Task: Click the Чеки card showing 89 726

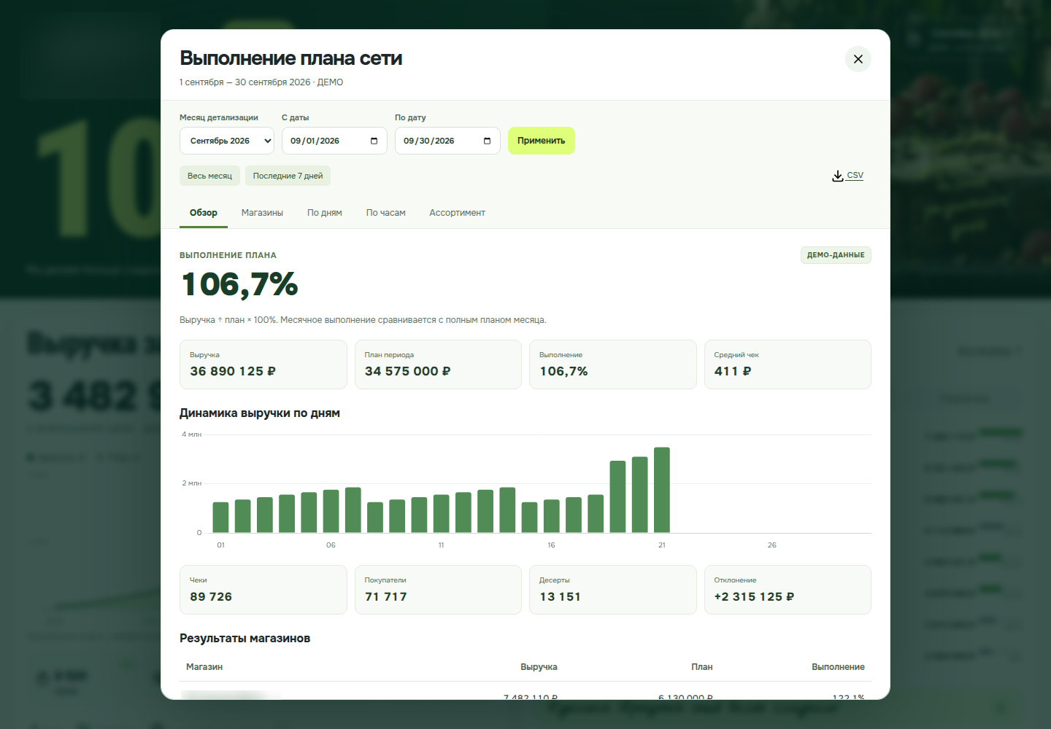Action: 263,590
